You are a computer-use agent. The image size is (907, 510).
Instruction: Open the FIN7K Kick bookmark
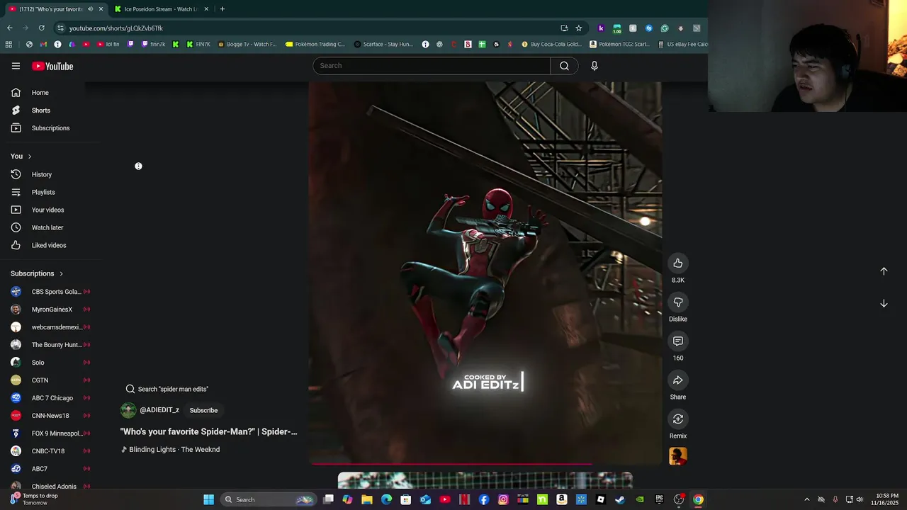(x=198, y=44)
